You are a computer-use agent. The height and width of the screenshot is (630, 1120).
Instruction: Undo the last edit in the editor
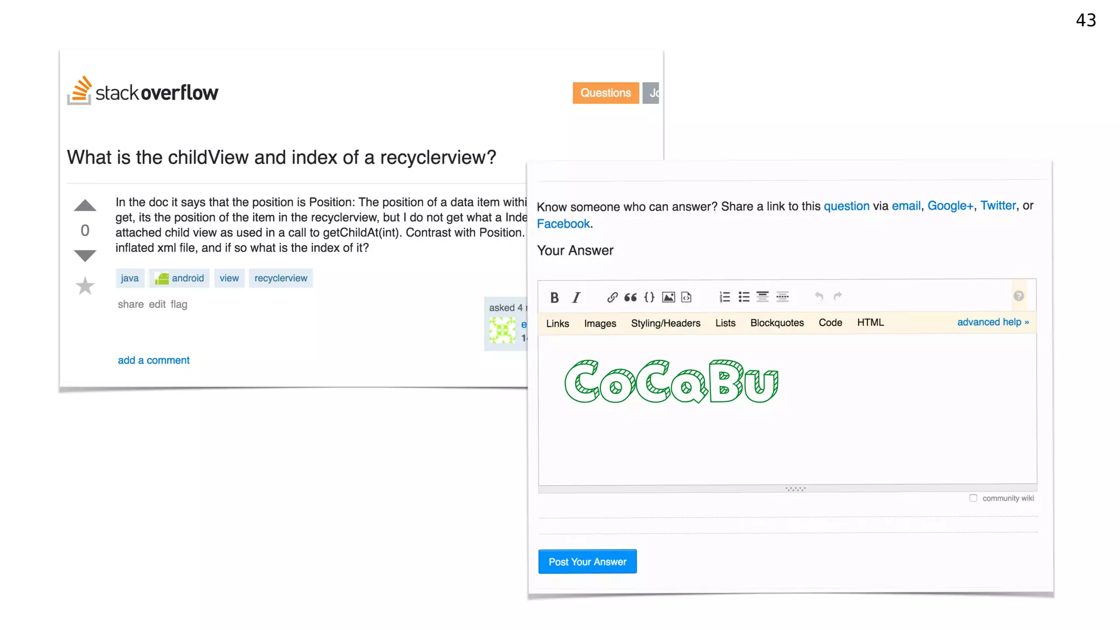click(819, 296)
